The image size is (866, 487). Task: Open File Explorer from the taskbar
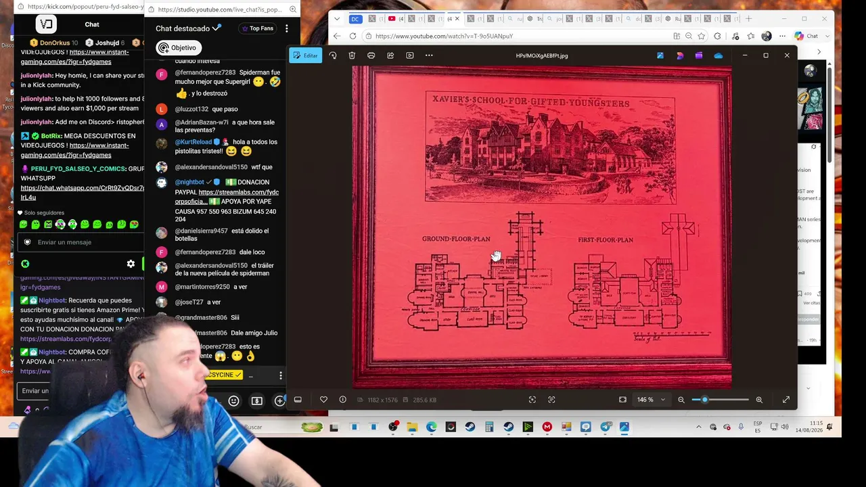(412, 427)
